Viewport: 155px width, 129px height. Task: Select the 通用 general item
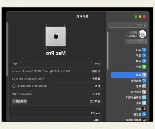tap(129, 75)
